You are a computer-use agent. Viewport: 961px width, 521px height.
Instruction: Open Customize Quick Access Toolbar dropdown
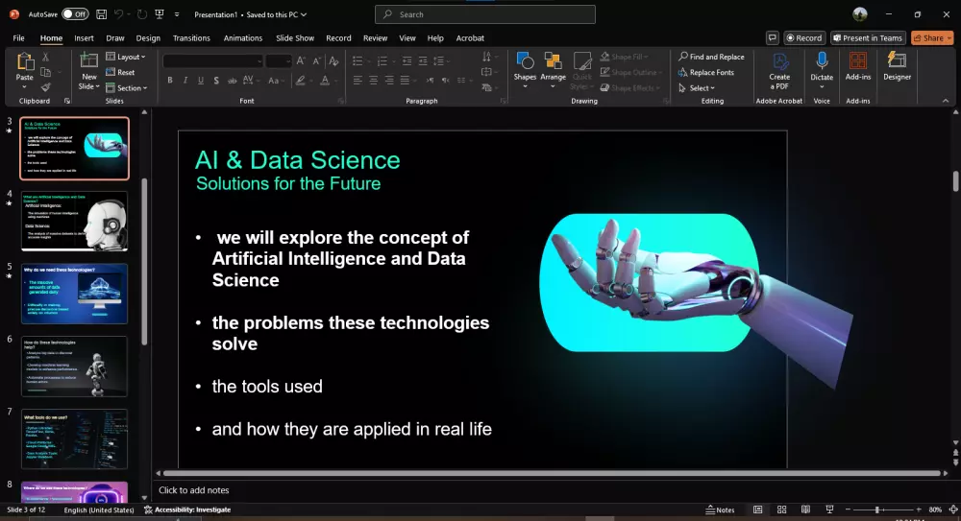(177, 14)
